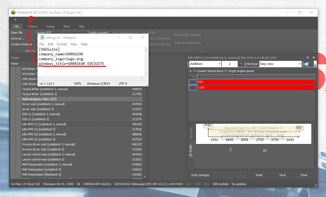This screenshot has width=326, height=197.
Task: Collapse the Subcategory: Misc (17) group
Action: (x=19, y=99)
